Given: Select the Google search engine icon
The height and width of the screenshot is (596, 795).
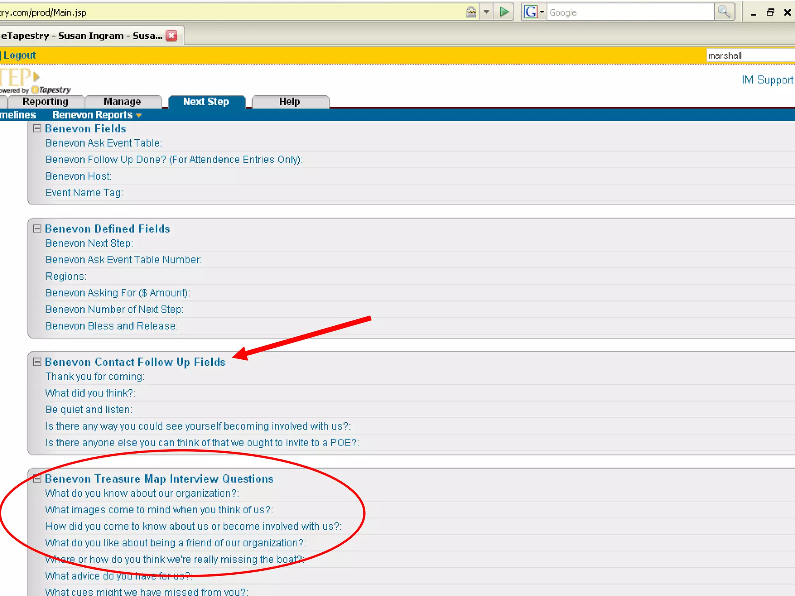Looking at the screenshot, I should click(531, 12).
